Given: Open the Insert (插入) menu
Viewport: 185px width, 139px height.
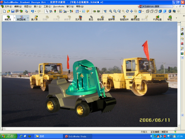Looking at the screenshot, I should coord(37,6).
